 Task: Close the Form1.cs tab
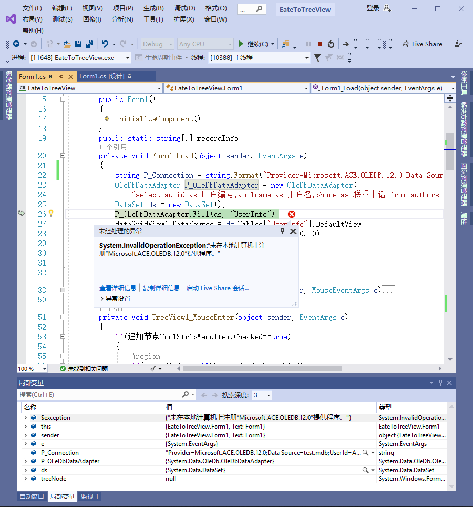pos(71,76)
